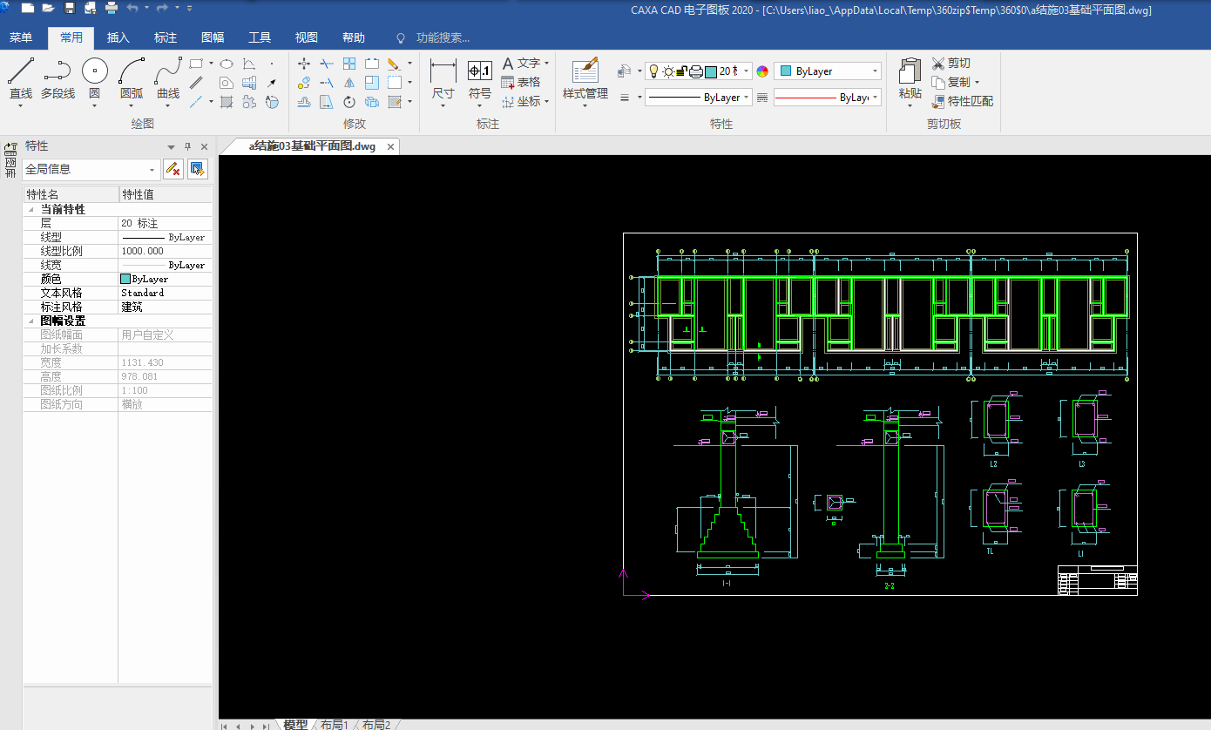This screenshot has width=1211, height=730.
Task: Collapse the 当前特性 section
Action: coord(31,210)
